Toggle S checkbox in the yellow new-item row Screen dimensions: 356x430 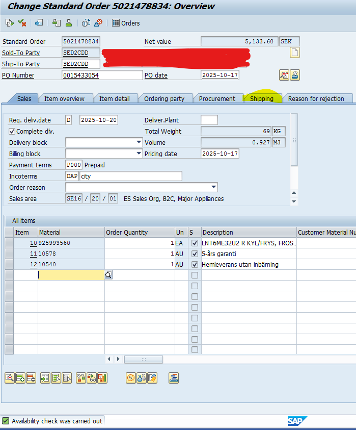[x=195, y=275]
